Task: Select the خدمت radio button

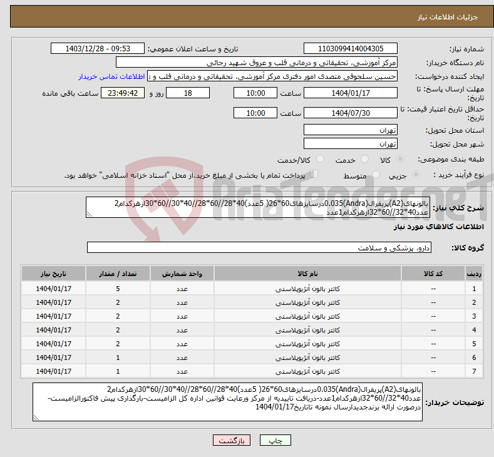Action: point(364,159)
